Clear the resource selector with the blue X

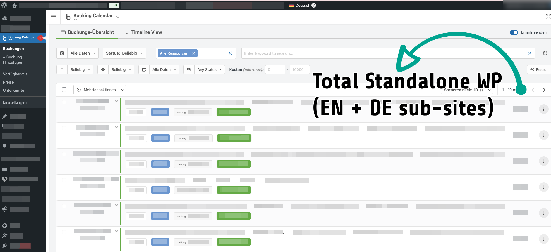tap(230, 53)
